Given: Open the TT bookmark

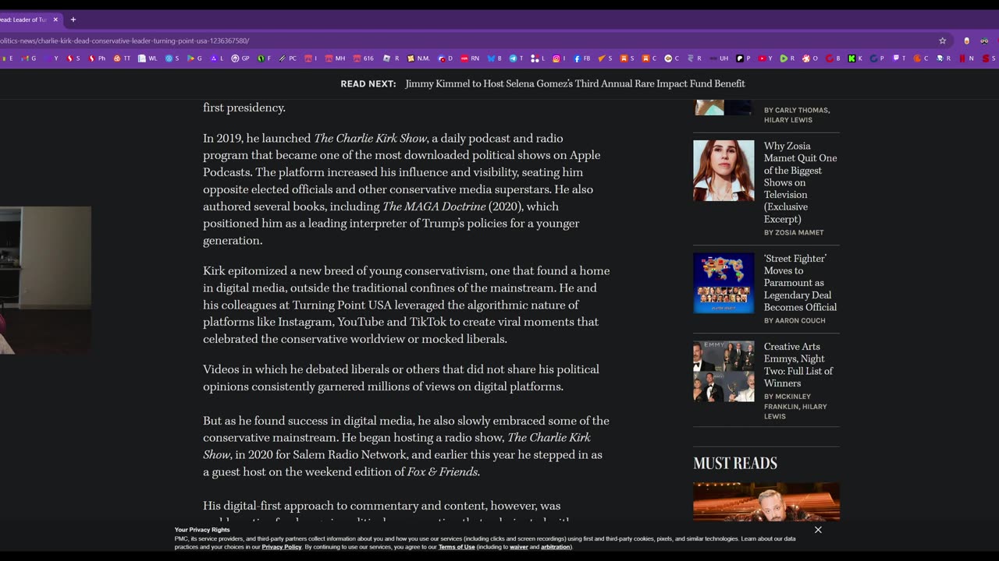Looking at the screenshot, I should click(122, 58).
